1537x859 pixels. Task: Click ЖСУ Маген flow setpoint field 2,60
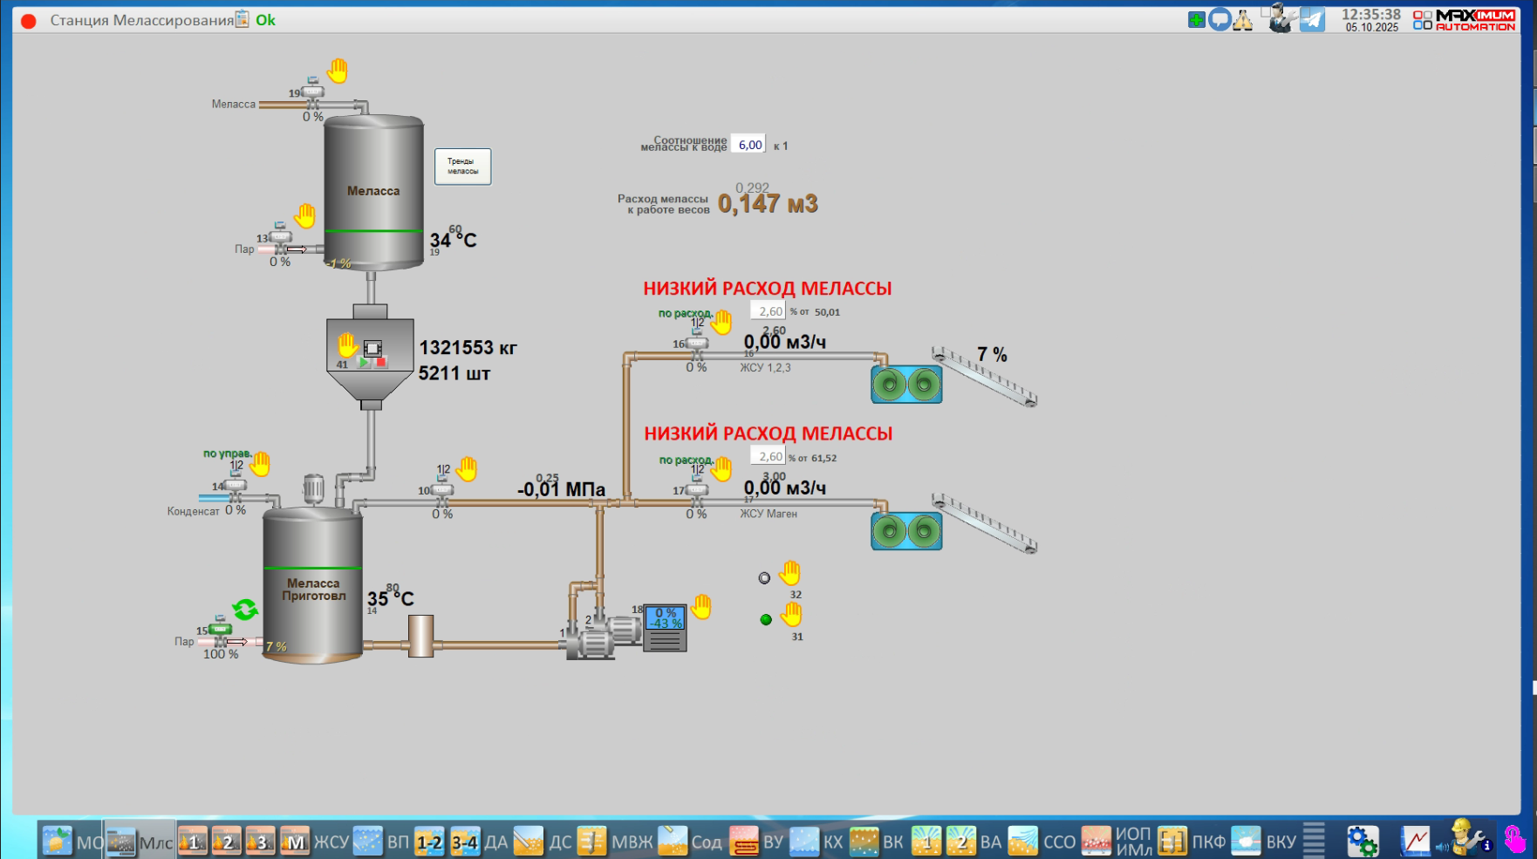pyautogui.click(x=769, y=456)
